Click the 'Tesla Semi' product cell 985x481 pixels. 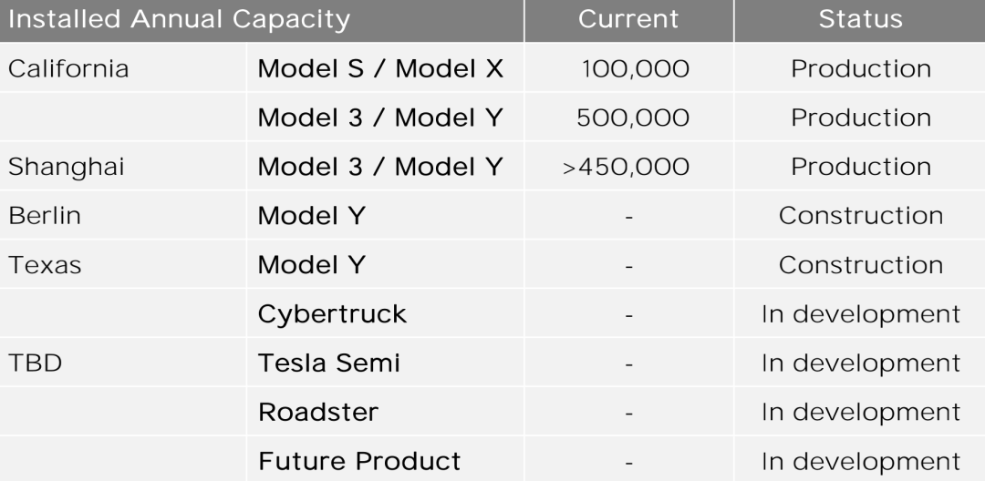pos(328,364)
